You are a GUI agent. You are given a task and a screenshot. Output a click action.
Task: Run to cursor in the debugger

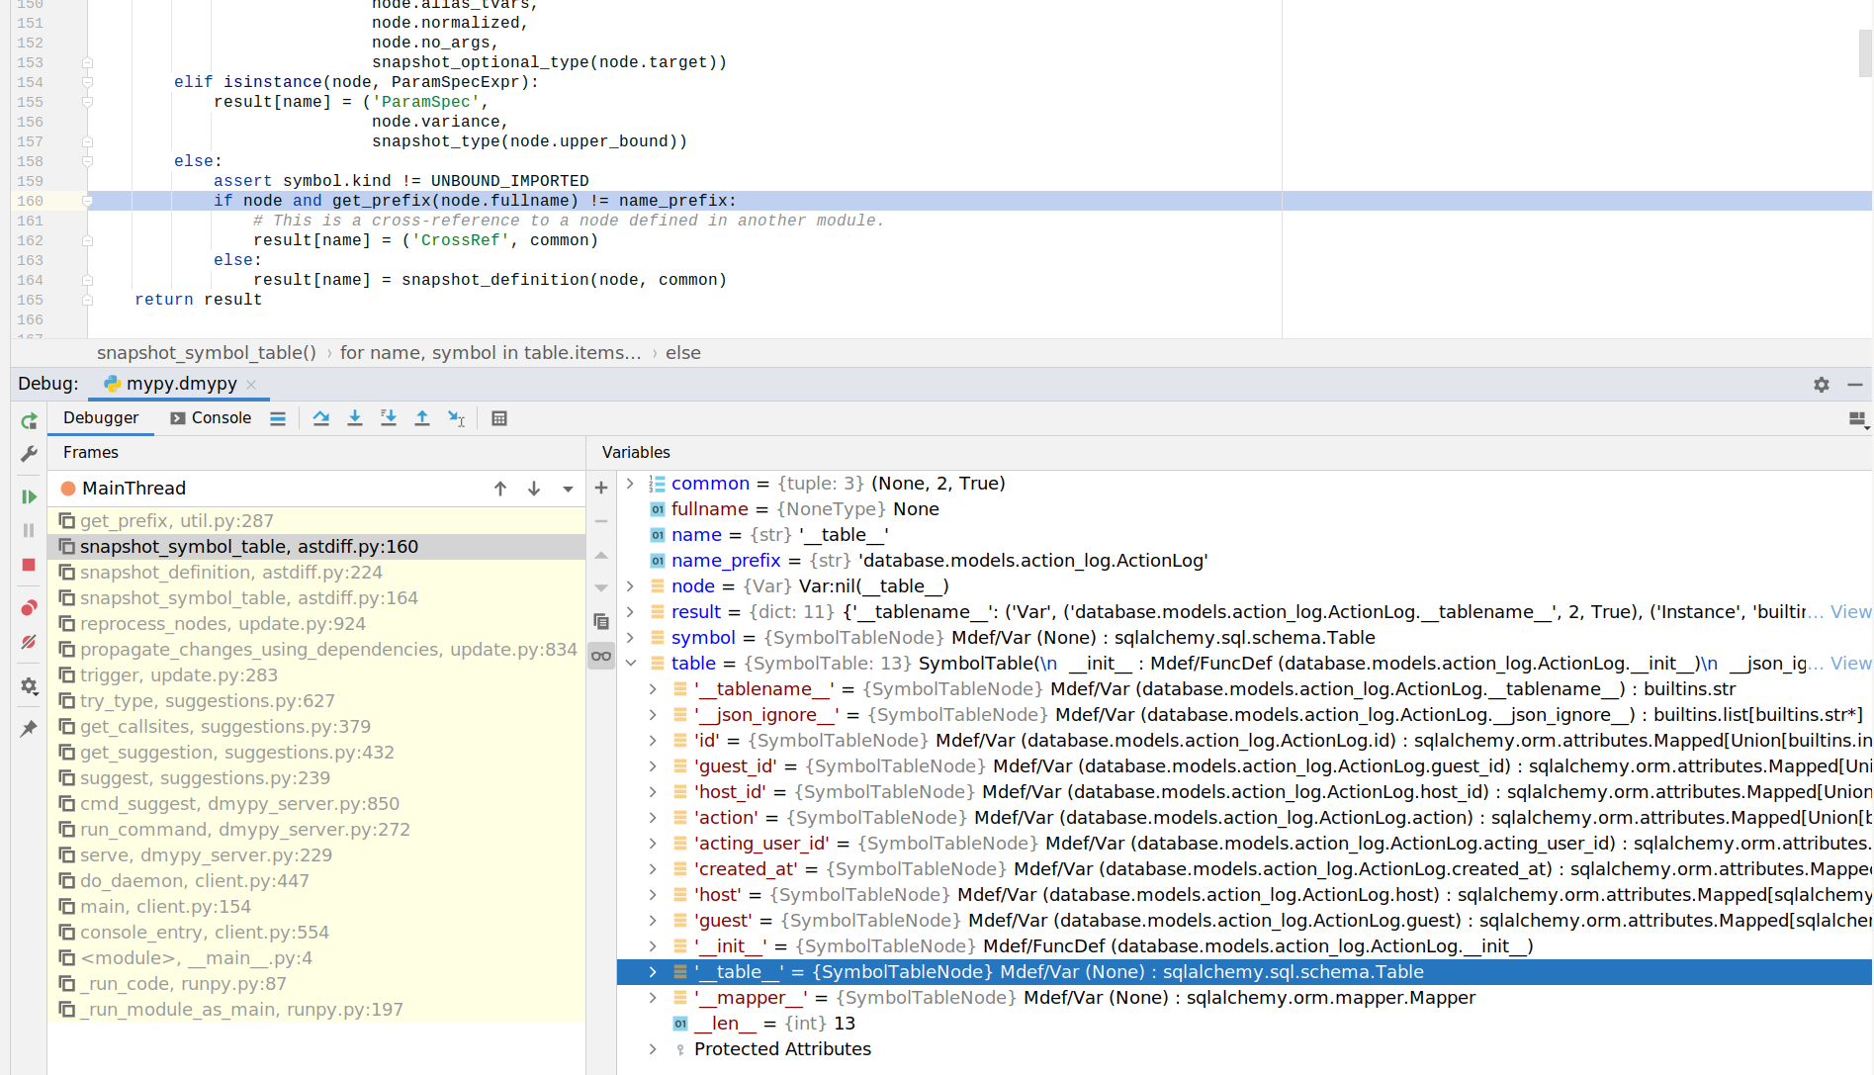(456, 417)
